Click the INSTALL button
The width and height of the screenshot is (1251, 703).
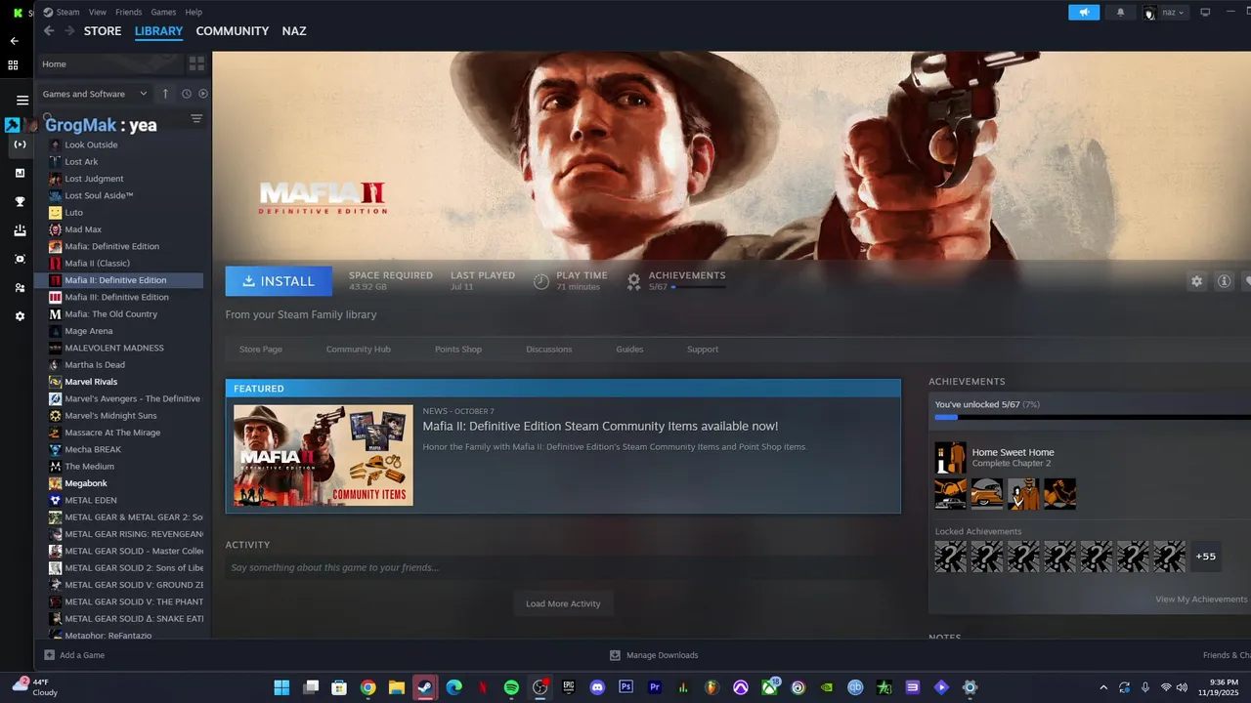279,281
